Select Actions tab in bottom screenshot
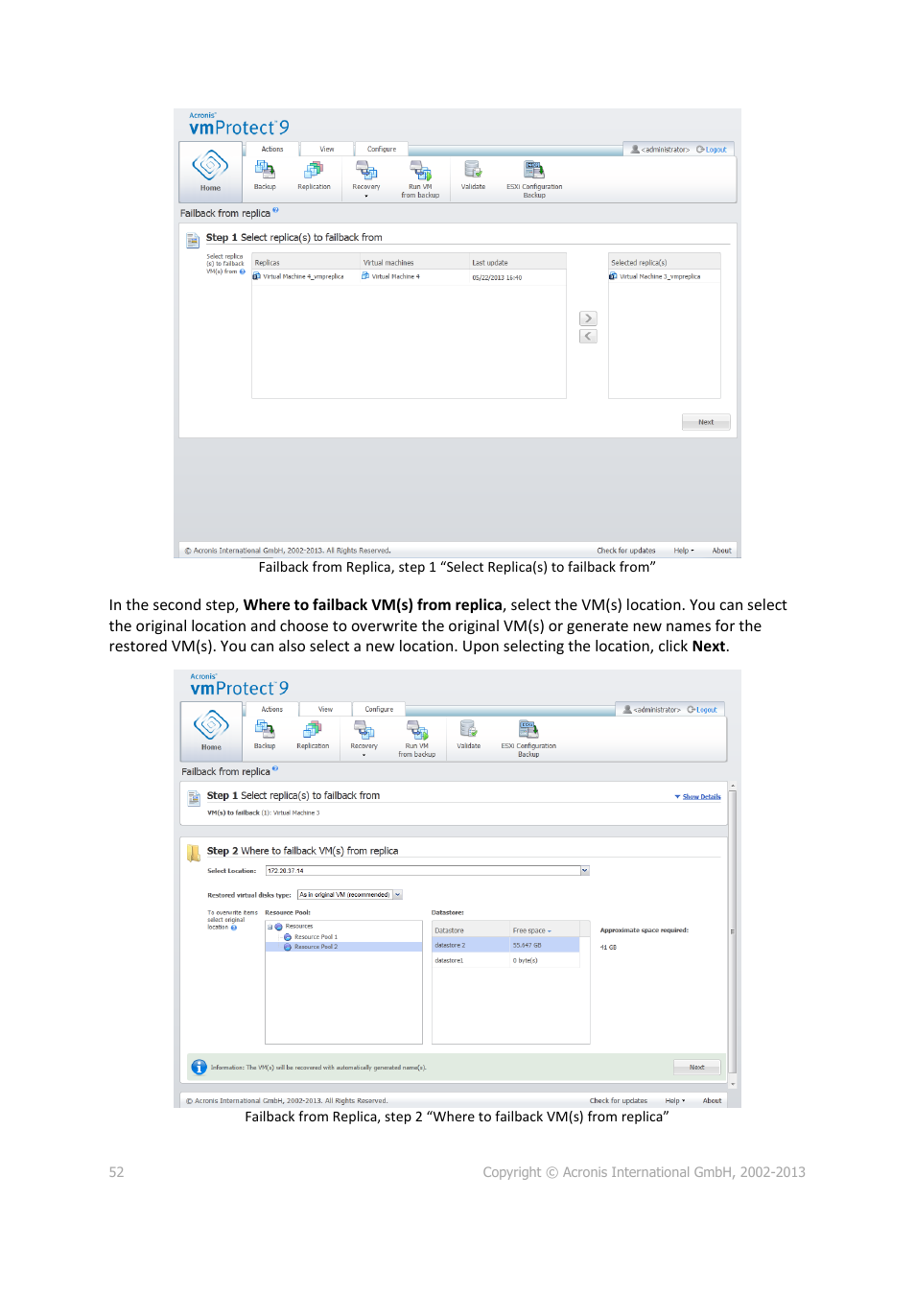915x1294 pixels. (272, 709)
